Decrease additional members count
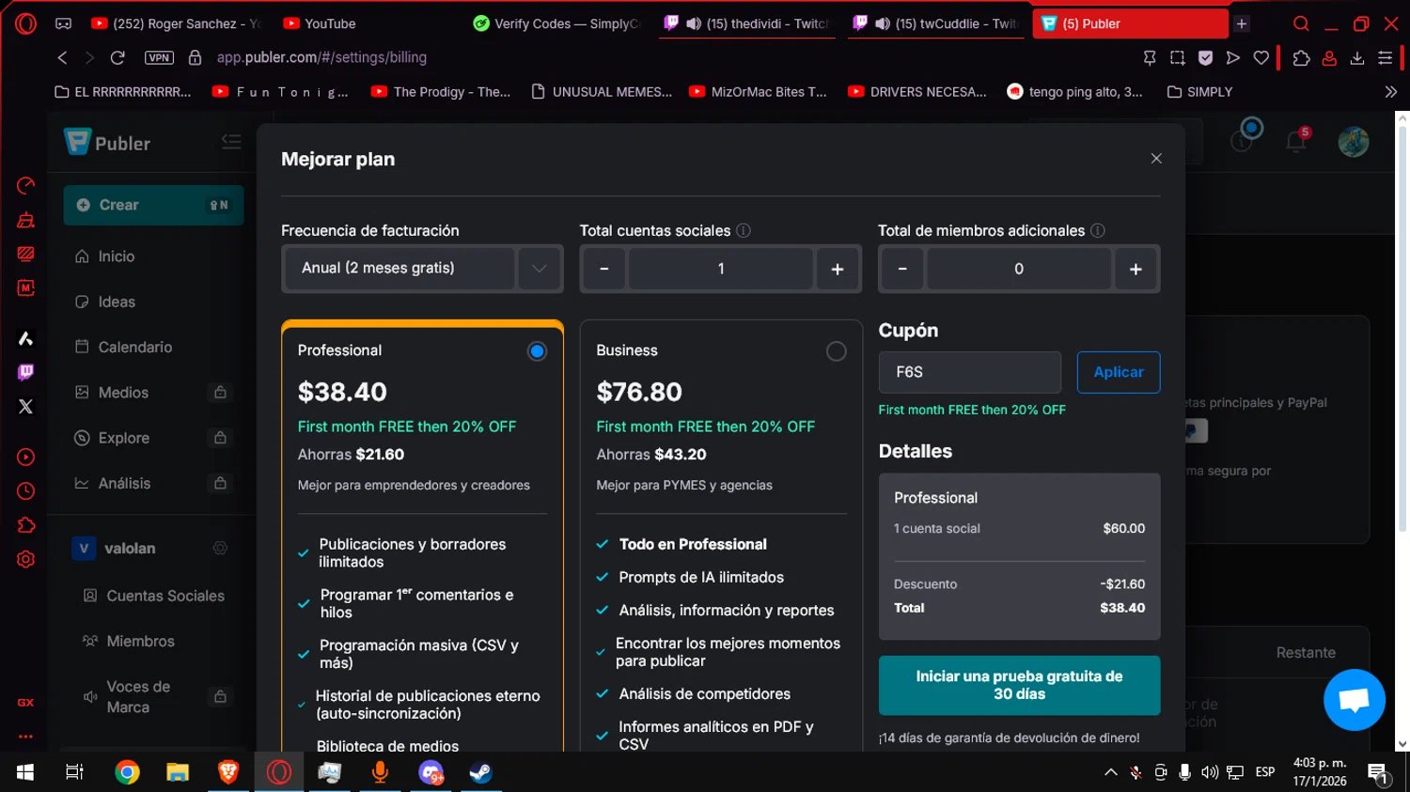Viewport: 1410px width, 792px height. 902,269
